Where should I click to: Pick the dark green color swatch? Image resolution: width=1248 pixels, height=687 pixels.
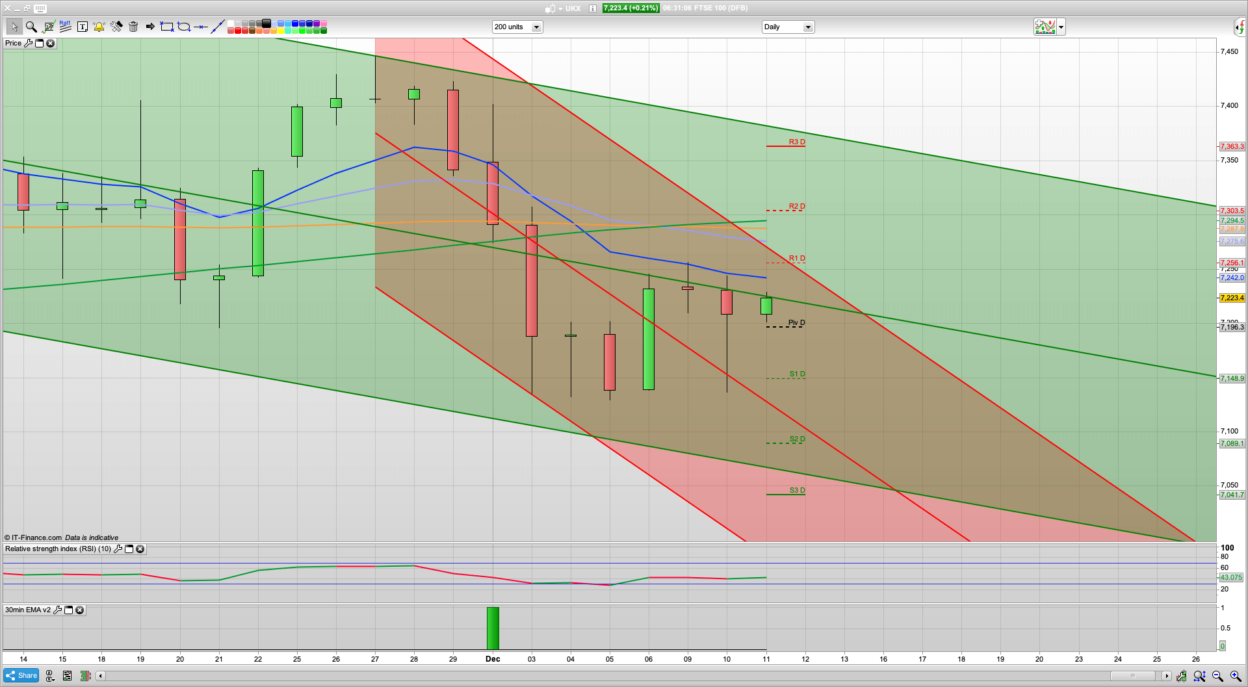point(324,31)
